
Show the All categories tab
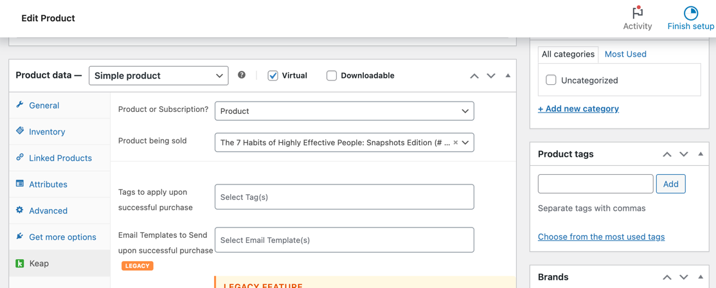point(568,54)
